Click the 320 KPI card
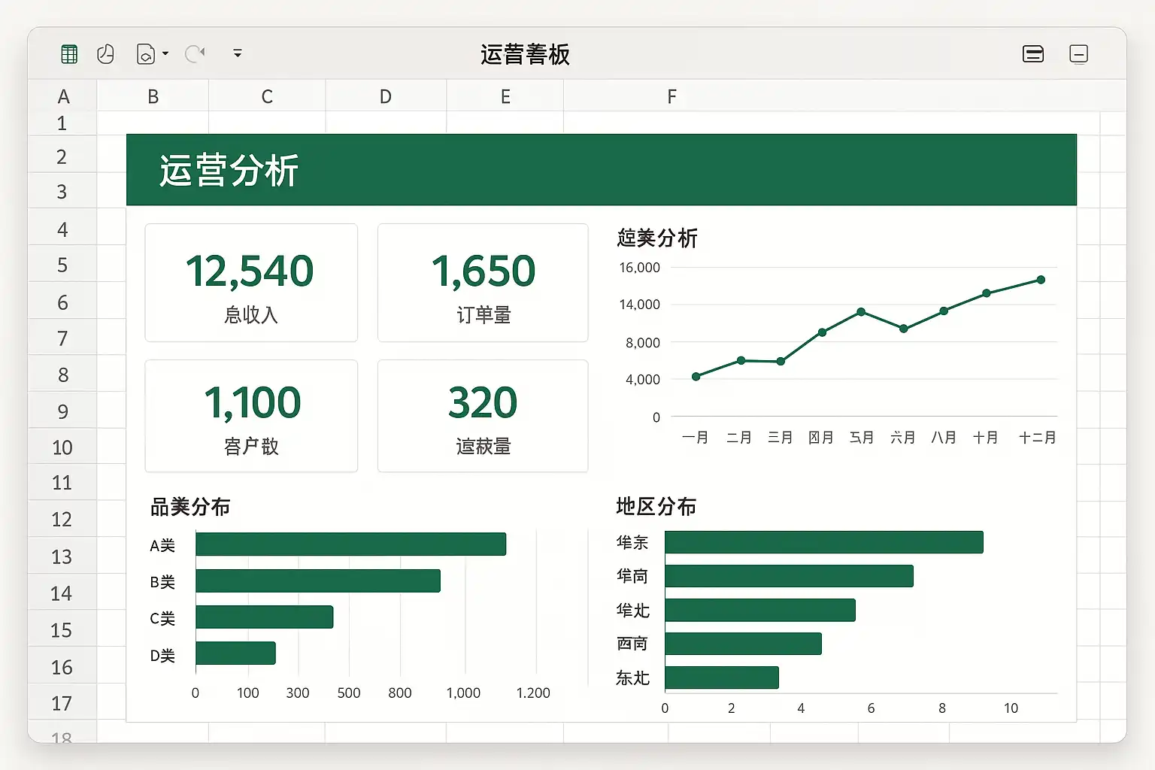The image size is (1155, 770). tap(483, 416)
